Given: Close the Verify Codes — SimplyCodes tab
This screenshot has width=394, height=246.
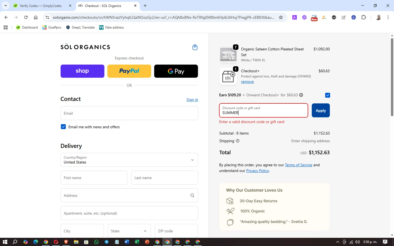Looking at the screenshot, I should click(70, 6).
